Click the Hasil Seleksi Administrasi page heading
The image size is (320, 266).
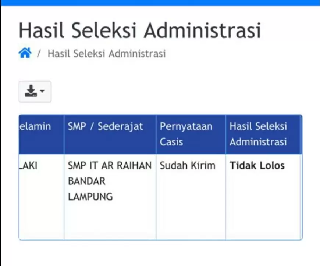[140, 30]
